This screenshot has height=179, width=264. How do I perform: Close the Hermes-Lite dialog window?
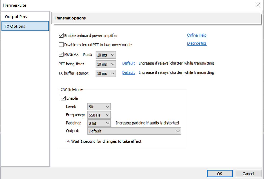258,5
